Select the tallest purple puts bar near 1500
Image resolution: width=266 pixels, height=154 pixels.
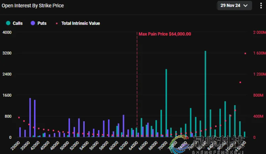tap(30, 117)
